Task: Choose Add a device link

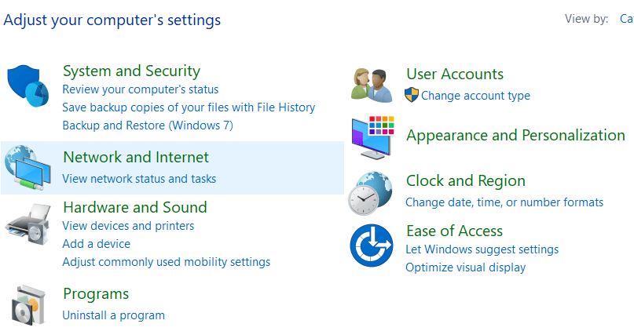Action: point(97,244)
